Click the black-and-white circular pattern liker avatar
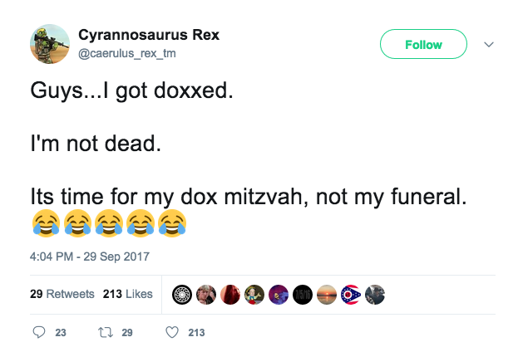The height and width of the screenshot is (347, 523). pos(182,294)
